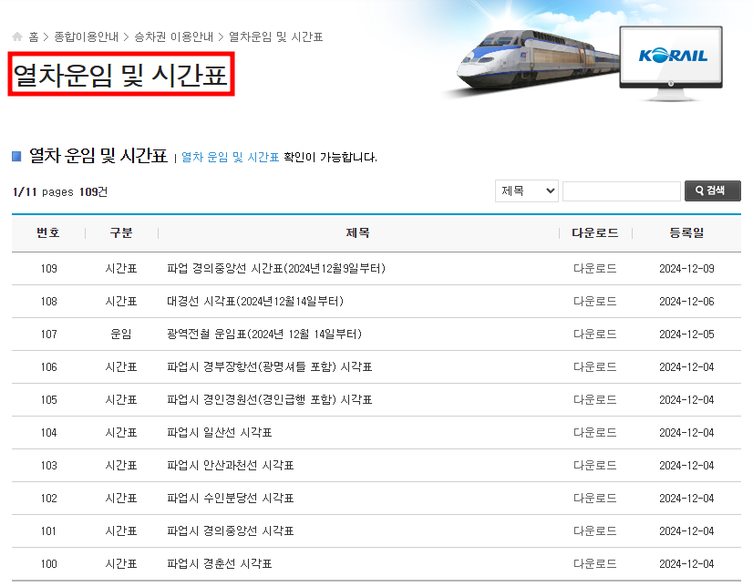Open 파업시 안산과천선 시각표 post

pos(231,466)
